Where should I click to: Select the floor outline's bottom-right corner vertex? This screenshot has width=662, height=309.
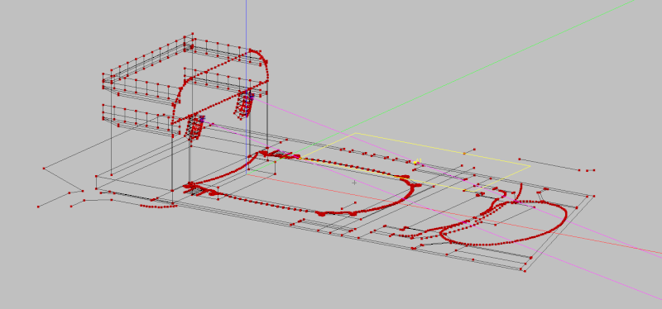pyautogui.click(x=525, y=271)
